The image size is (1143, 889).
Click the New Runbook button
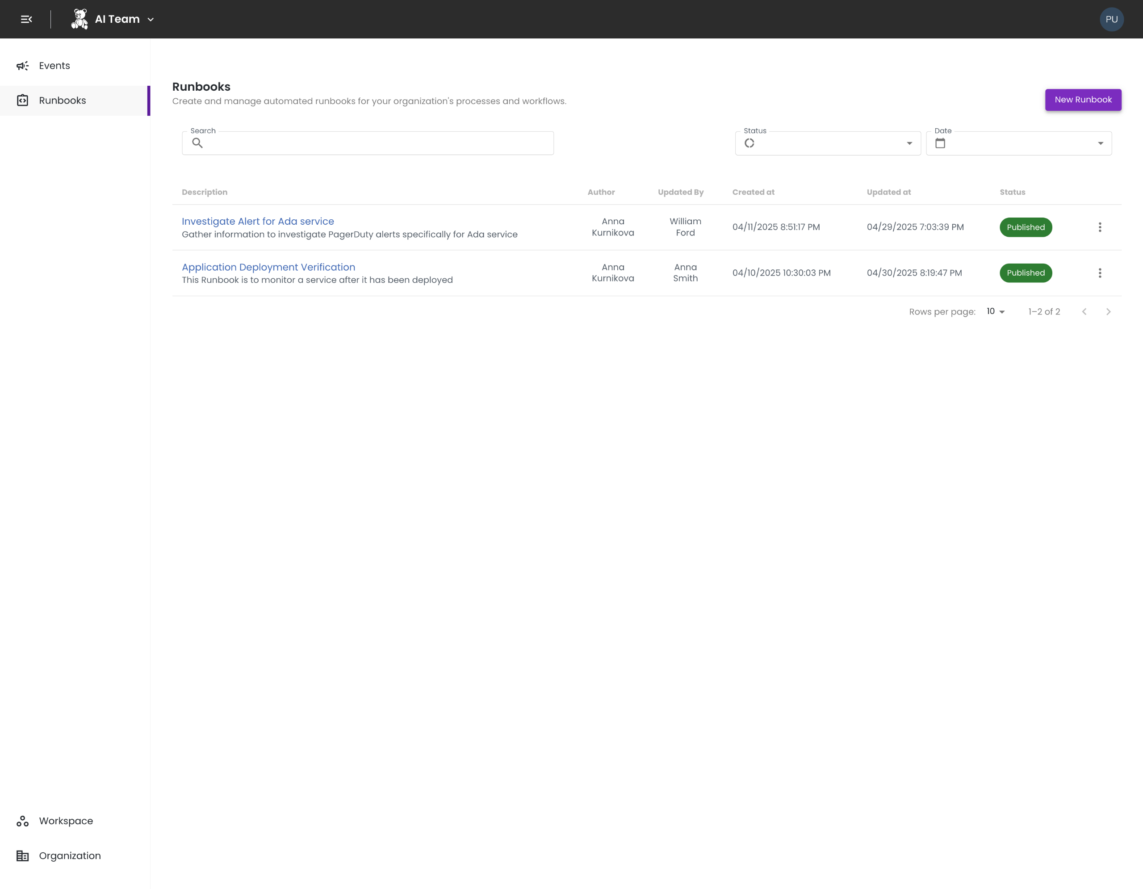1083,100
